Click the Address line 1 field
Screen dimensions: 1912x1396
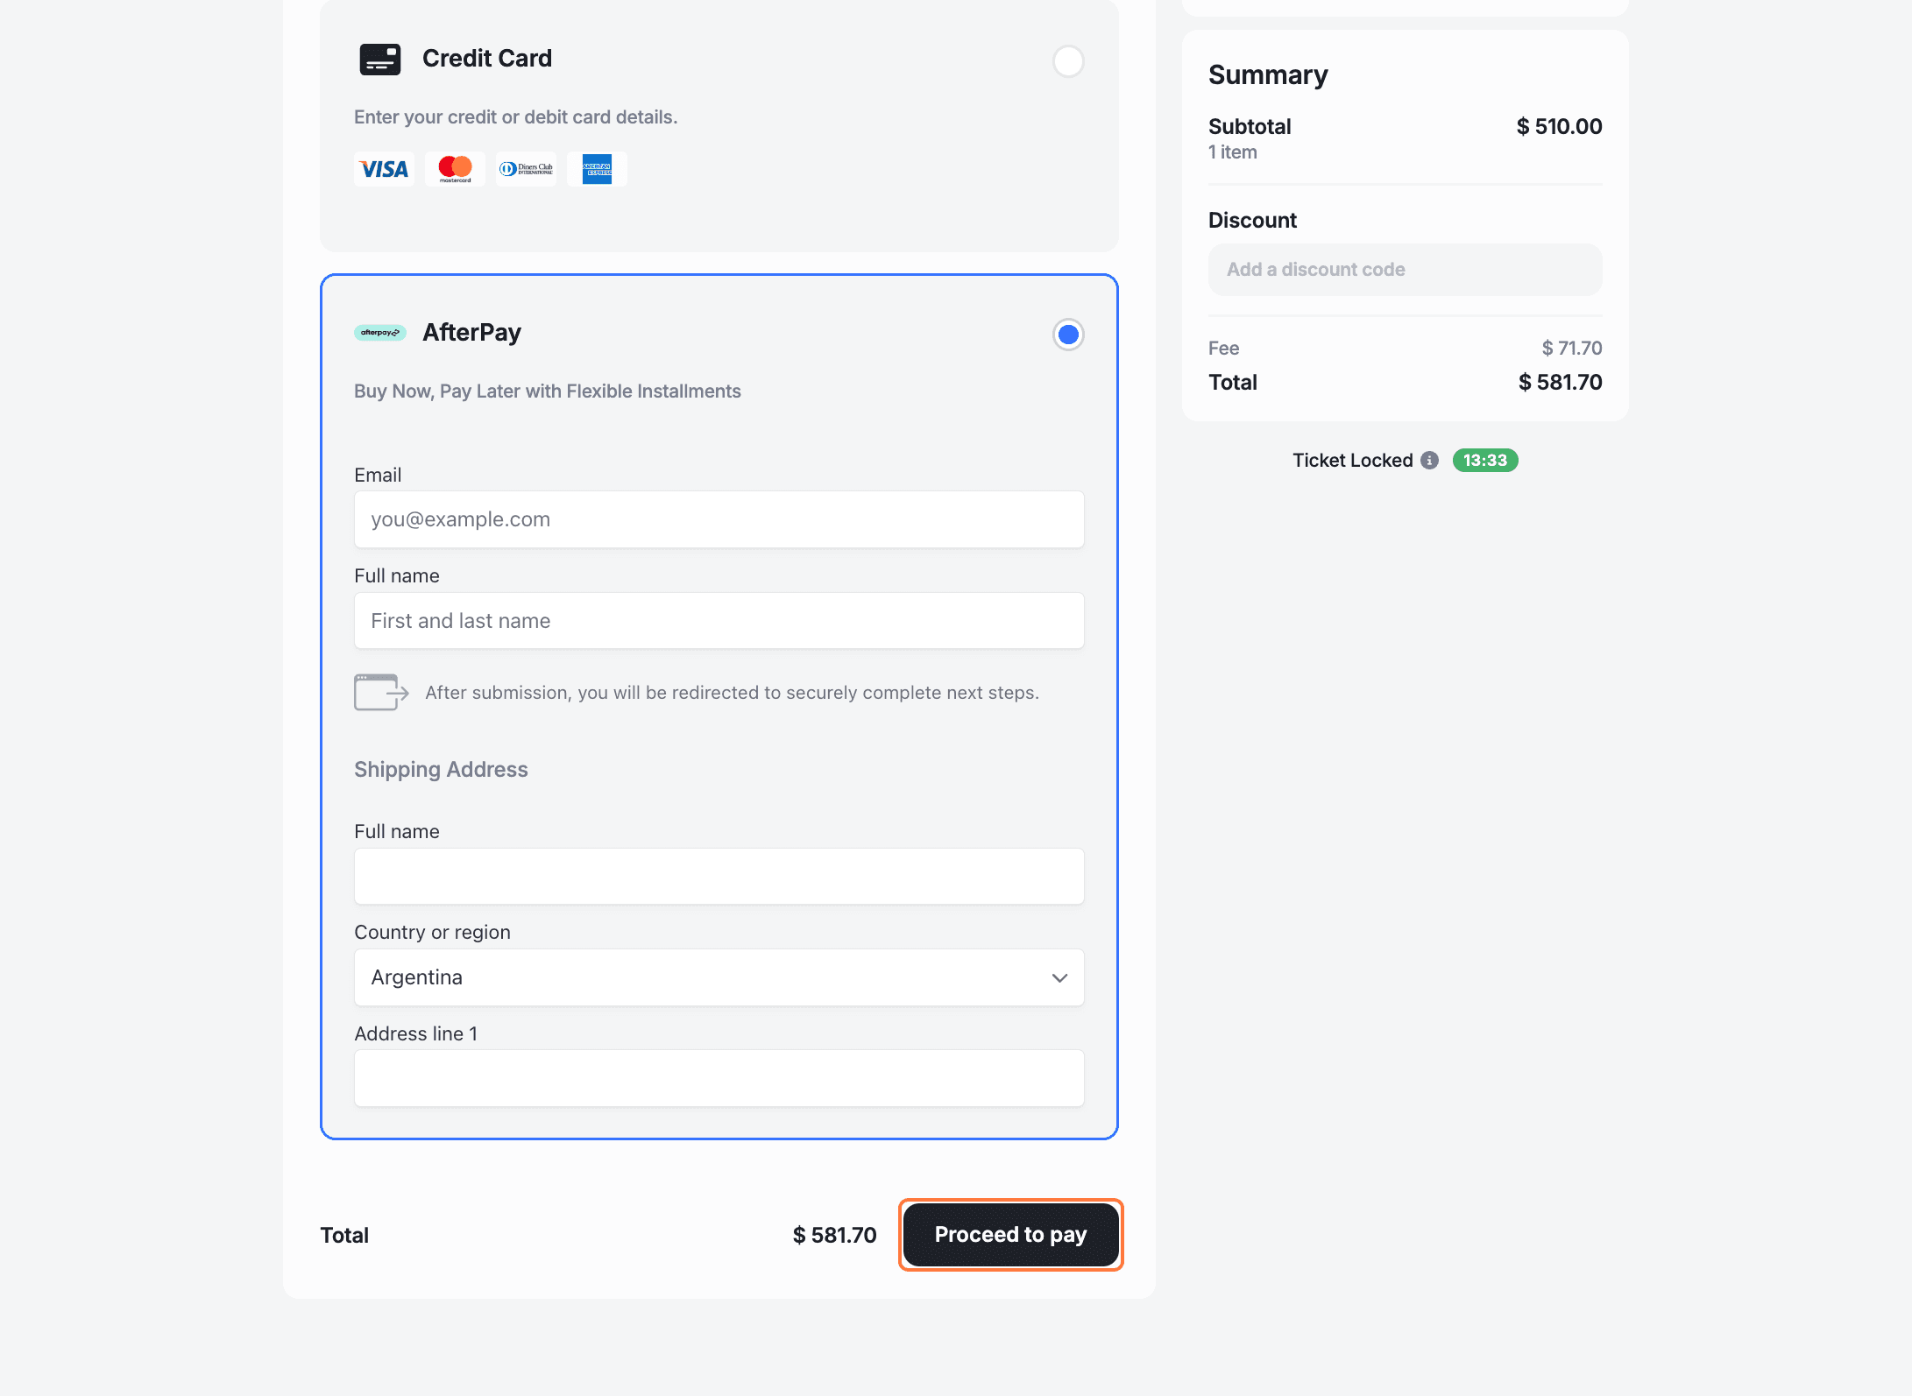pyautogui.click(x=719, y=1078)
